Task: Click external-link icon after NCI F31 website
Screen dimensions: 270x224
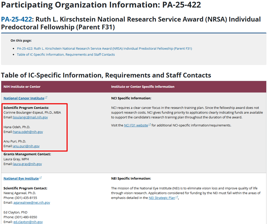Action: [150, 125]
